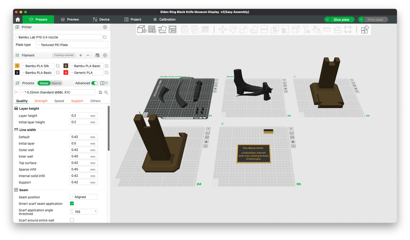Screen dimensions: 410x240
Task: Click the Flushing volumes button
Action: [x=64, y=55]
